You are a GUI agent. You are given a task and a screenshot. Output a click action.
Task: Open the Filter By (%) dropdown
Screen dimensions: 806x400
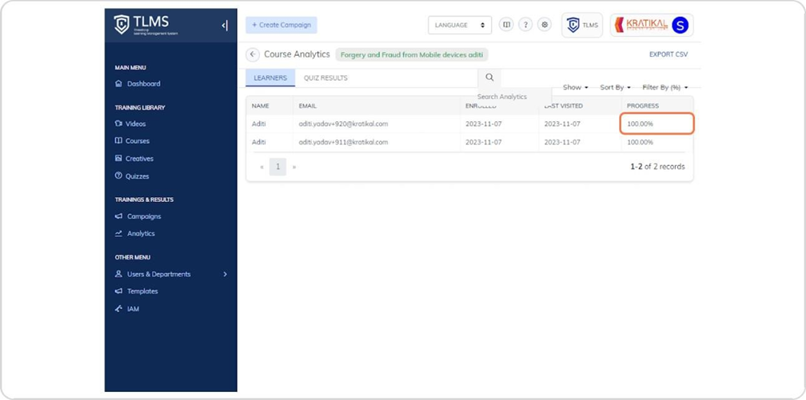[665, 87]
